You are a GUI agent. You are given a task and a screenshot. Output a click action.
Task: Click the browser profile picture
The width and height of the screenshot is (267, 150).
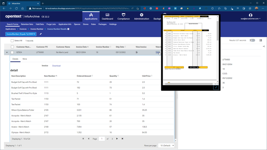[x=256, y=8]
